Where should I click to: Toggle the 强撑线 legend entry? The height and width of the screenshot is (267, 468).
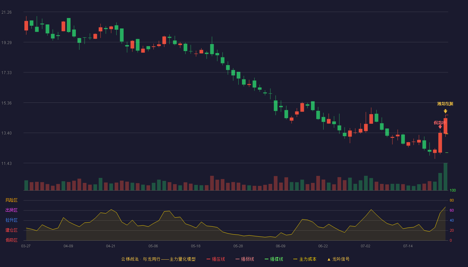click(274, 259)
